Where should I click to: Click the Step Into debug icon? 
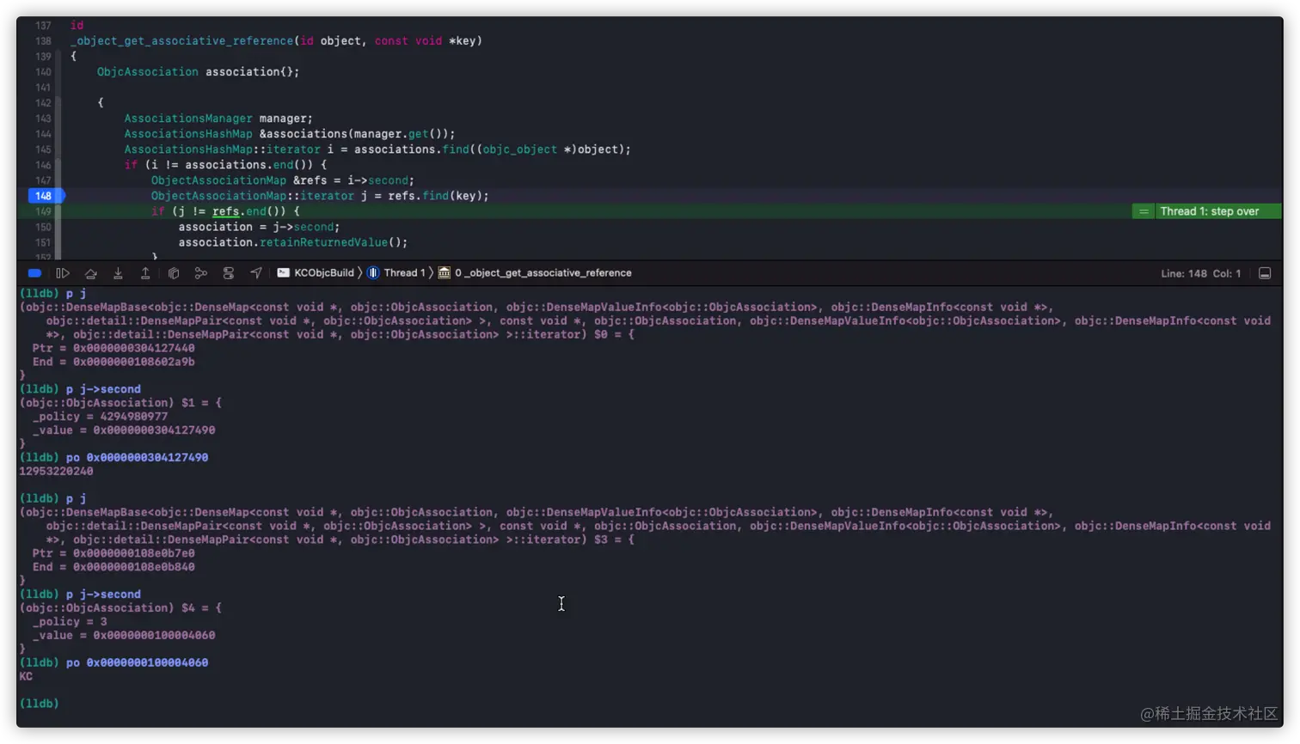[118, 273]
